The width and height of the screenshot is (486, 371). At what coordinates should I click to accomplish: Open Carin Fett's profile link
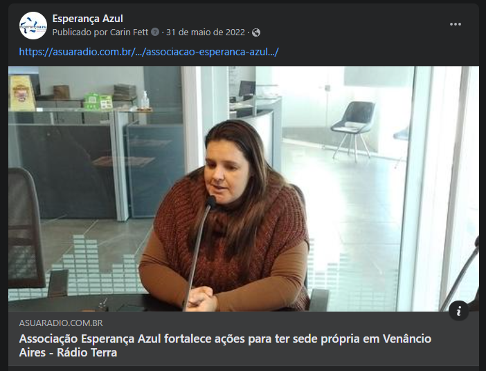coord(129,32)
